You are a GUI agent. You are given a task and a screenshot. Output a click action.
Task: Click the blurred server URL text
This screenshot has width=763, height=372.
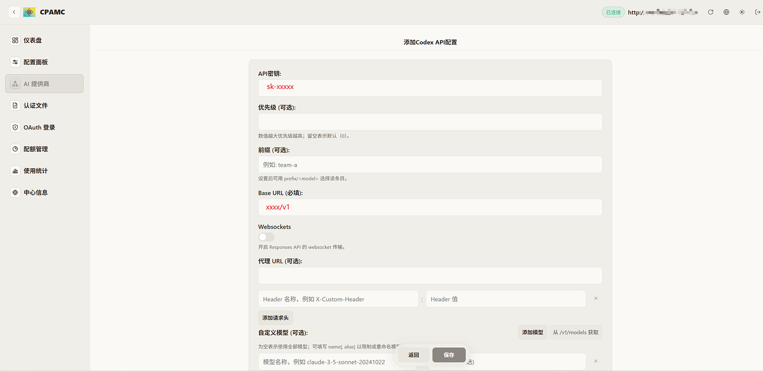tap(663, 12)
